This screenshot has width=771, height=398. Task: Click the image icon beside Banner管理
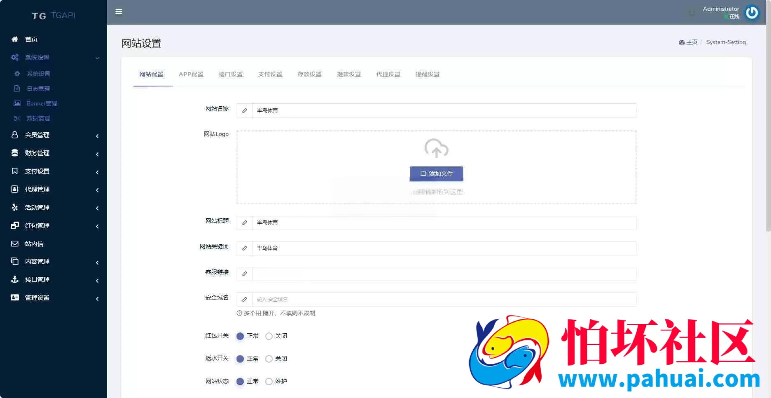(17, 103)
